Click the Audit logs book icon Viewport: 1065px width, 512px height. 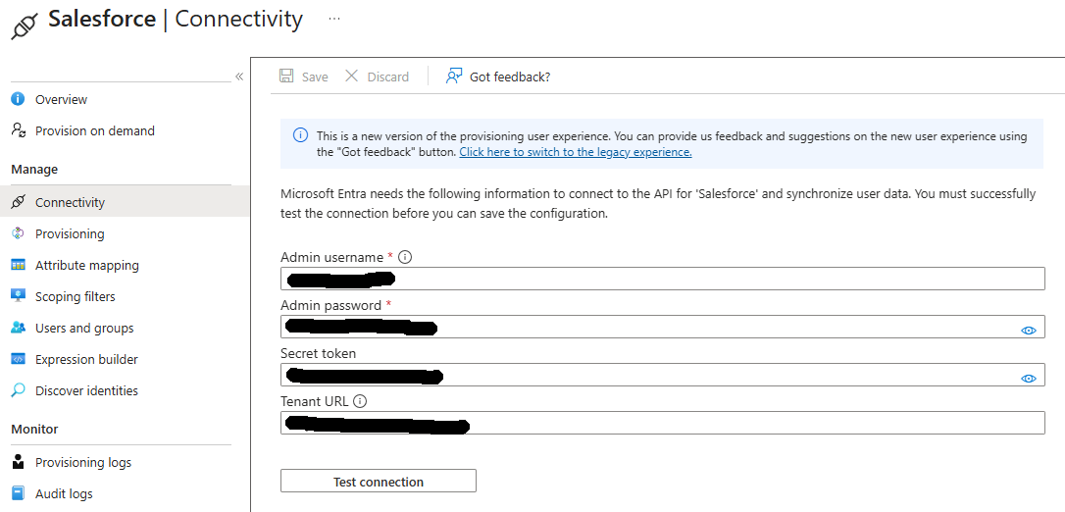[x=18, y=493]
